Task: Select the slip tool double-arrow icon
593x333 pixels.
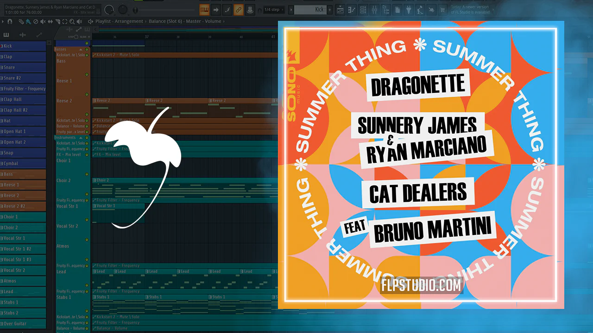Action: click(50, 21)
